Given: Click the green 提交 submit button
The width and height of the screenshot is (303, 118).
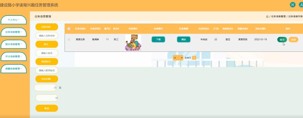Looking at the screenshot, I should coord(282,40).
